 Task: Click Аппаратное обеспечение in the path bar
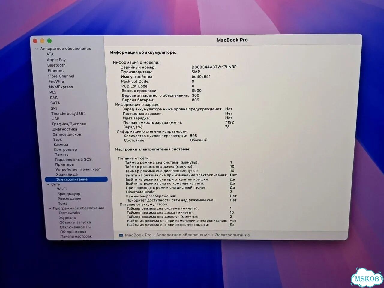(183, 235)
